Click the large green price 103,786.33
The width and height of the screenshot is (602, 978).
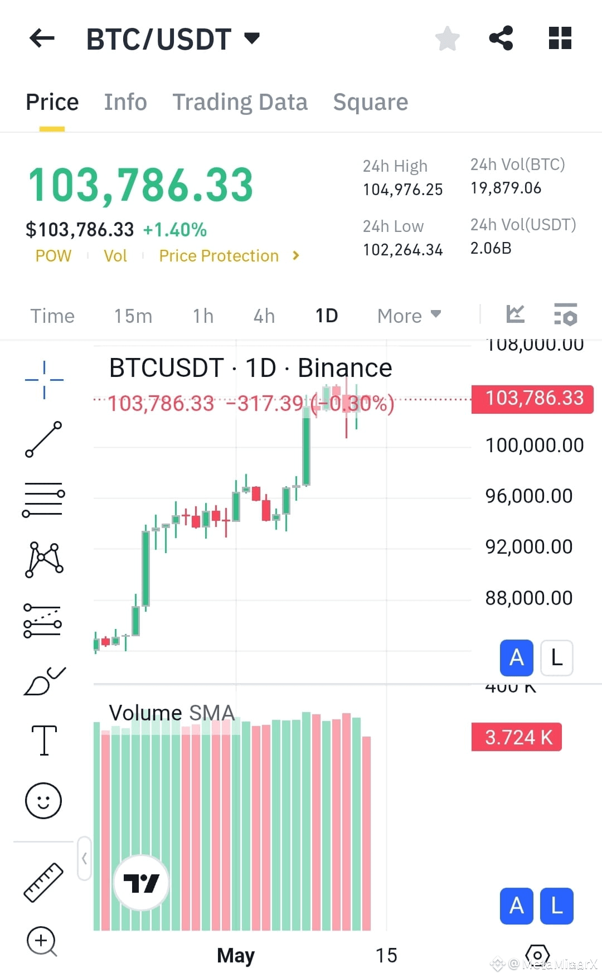coord(141,185)
